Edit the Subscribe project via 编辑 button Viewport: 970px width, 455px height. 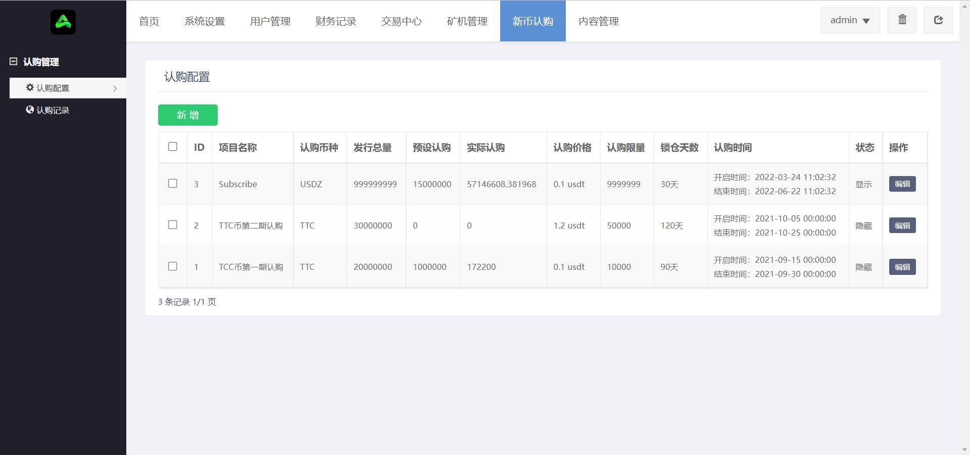coord(902,184)
